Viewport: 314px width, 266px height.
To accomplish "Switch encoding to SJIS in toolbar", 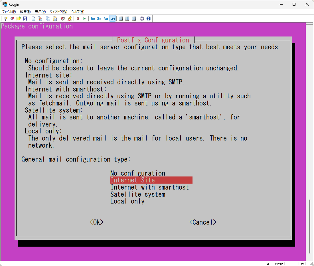I will 99,19.
